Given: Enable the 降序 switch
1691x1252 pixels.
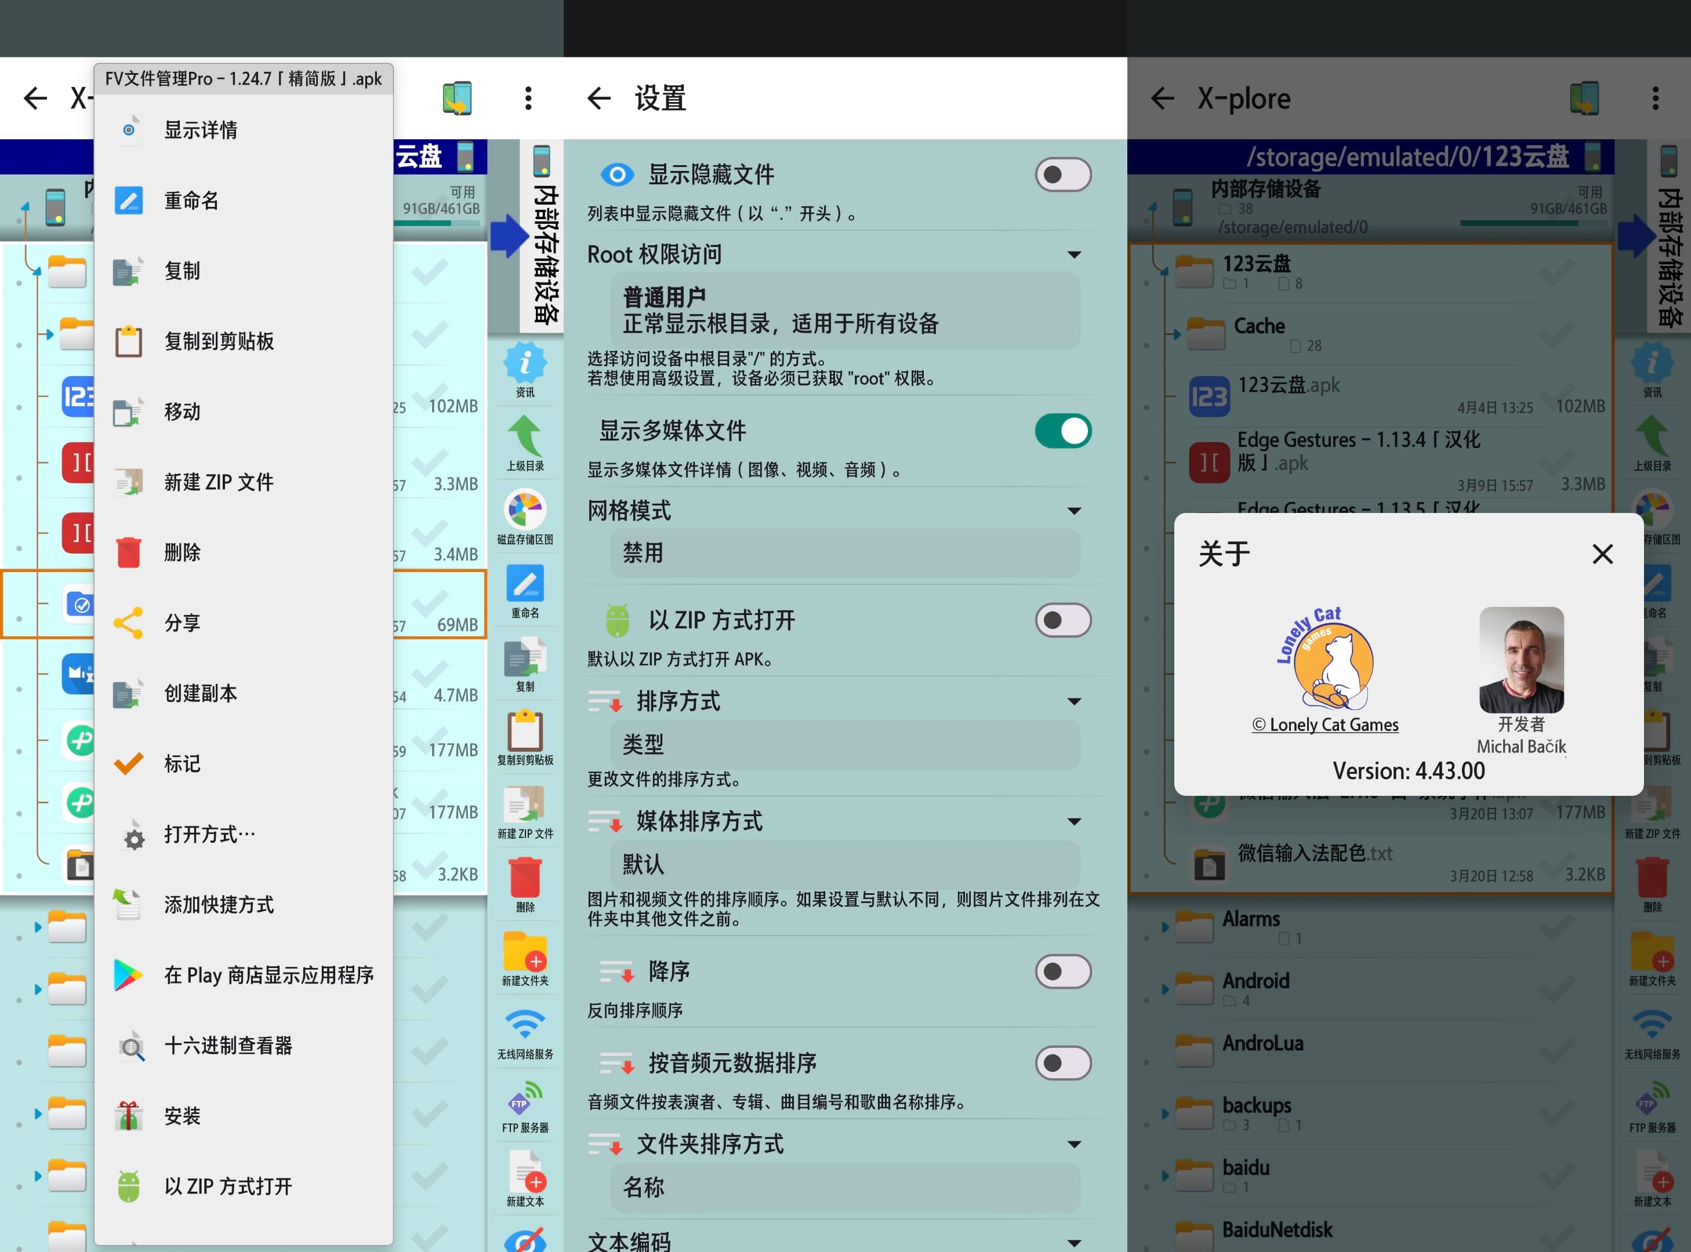Looking at the screenshot, I should coord(1063,971).
